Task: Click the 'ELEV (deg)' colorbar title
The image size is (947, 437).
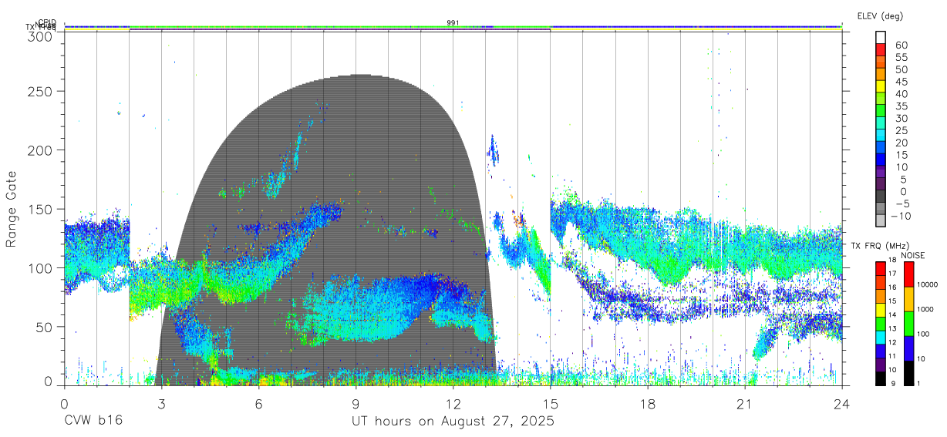Action: click(x=880, y=15)
